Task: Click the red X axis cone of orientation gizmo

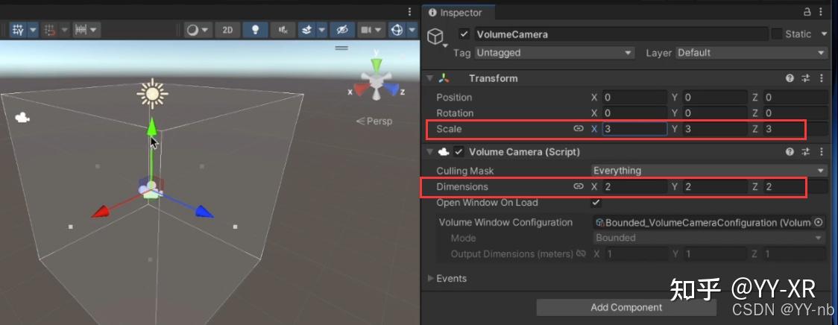Action: point(362,90)
